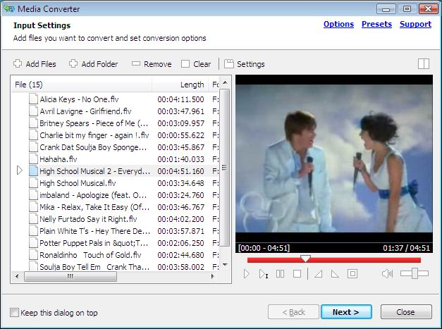Select High School Musical.flv

pos(115,183)
